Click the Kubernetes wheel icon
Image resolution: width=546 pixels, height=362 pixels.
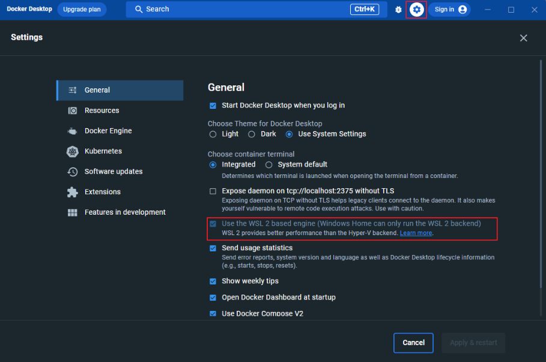pyautogui.click(x=73, y=152)
